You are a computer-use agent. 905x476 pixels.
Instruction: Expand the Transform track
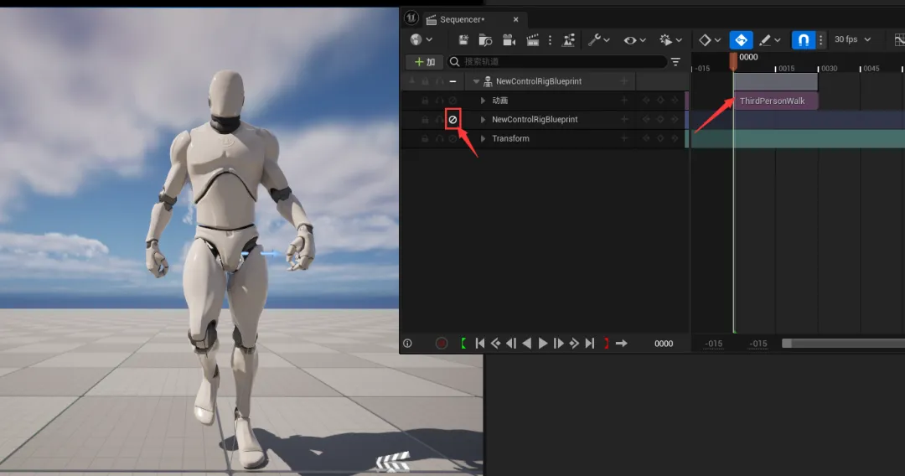(483, 139)
